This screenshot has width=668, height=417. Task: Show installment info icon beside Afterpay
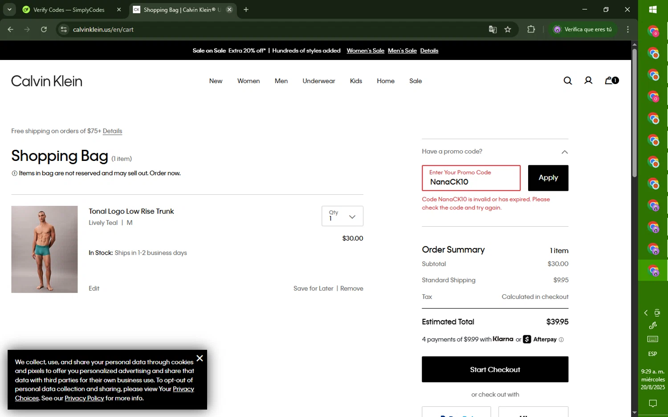(x=561, y=340)
